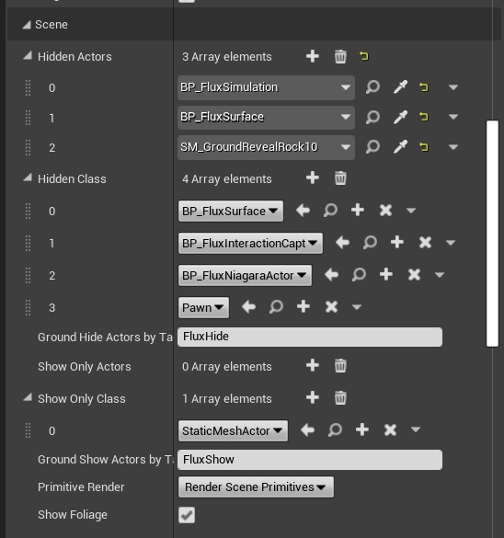The image size is (504, 538).
Task: Empty the Hidden Actors array with trash icon
Action: (x=340, y=56)
